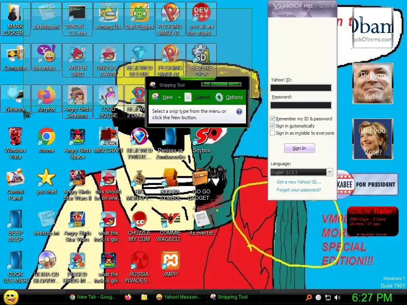
Task: Click New in Snipping Tool
Action: click(x=163, y=97)
